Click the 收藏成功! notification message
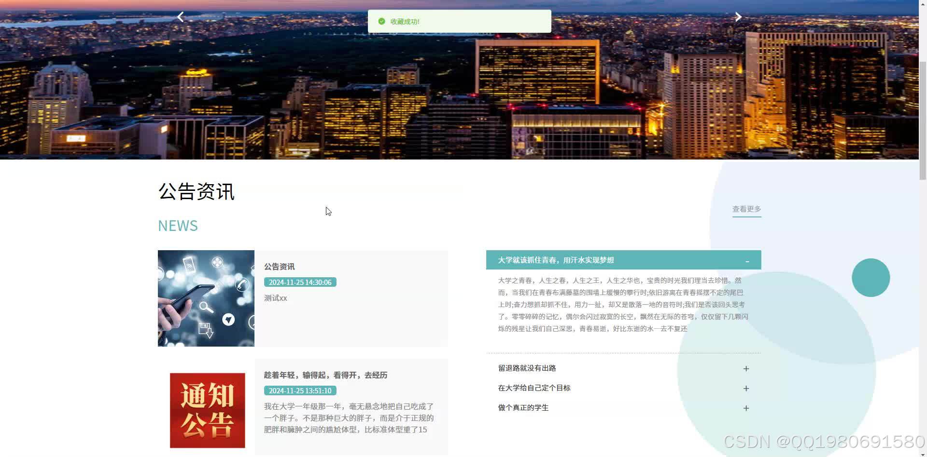 click(405, 22)
